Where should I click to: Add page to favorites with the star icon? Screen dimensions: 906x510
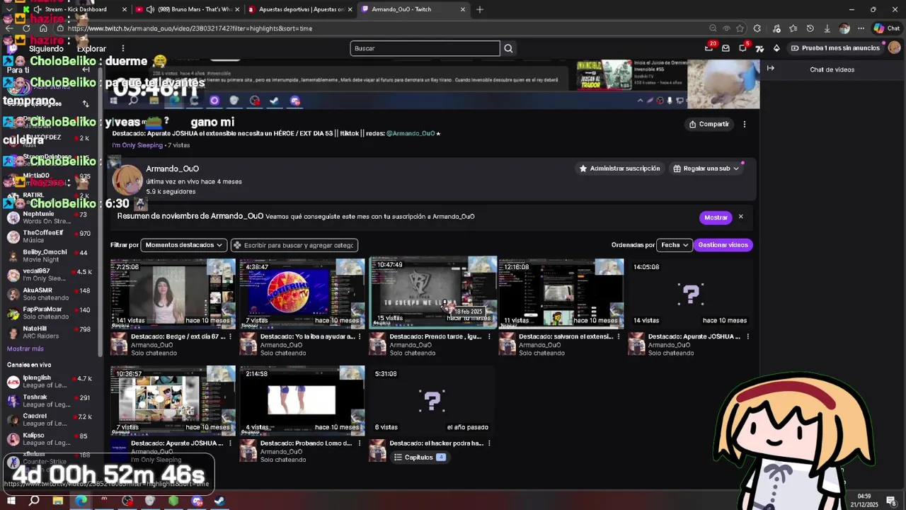pyautogui.click(x=740, y=28)
